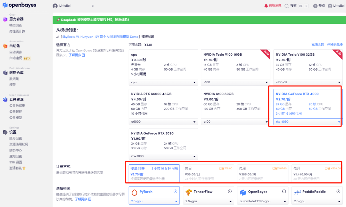Show info for TensorFlow image
Screen dimensions: 346x207
(x=230, y=192)
